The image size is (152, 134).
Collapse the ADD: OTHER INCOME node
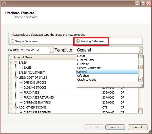click(x=16, y=107)
